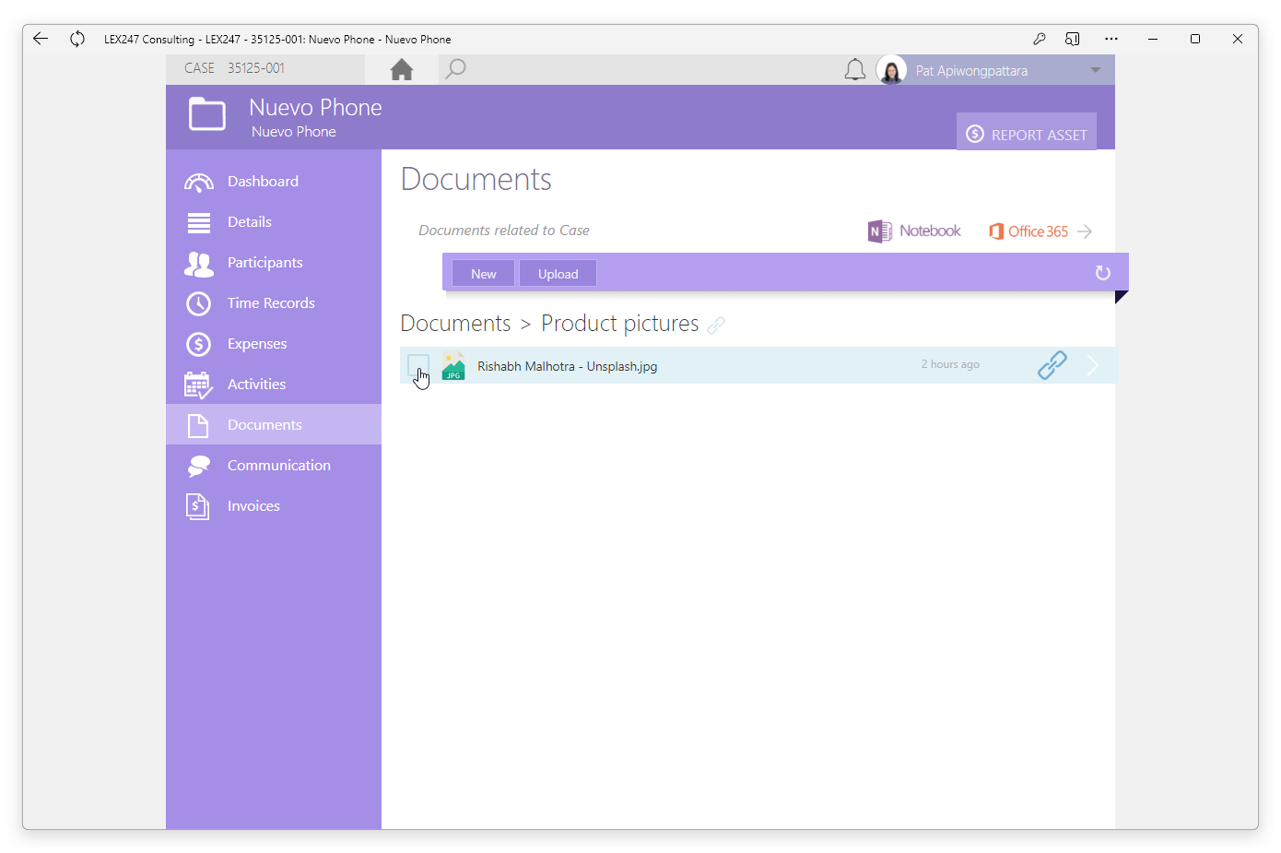This screenshot has width=1281, height=853.
Task: Create a new document with New
Action: (484, 274)
